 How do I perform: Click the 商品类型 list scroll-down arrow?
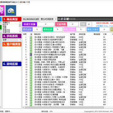click(x=20, y=31)
